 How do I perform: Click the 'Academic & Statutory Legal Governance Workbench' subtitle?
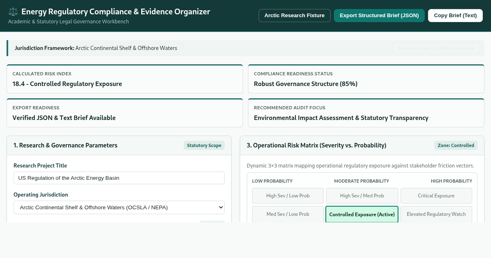[68, 21]
